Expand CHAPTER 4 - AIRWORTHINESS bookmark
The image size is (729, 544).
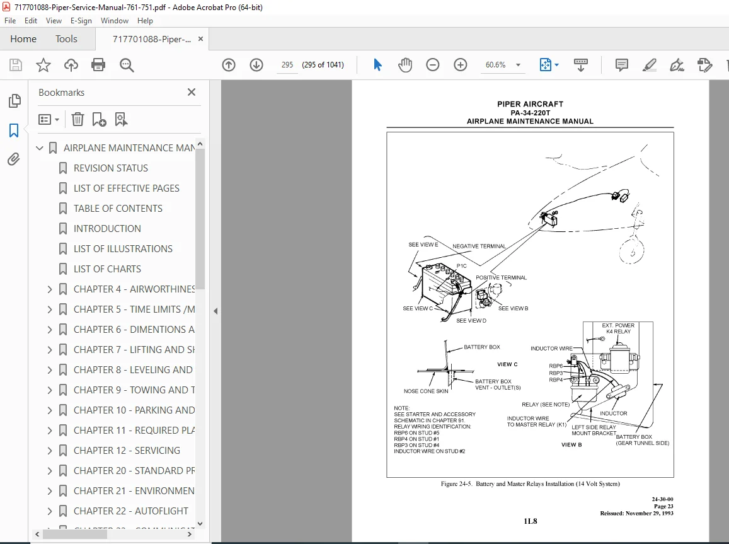[x=50, y=289]
